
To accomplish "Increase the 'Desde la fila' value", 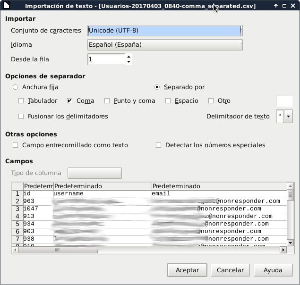I will tap(129, 57).
